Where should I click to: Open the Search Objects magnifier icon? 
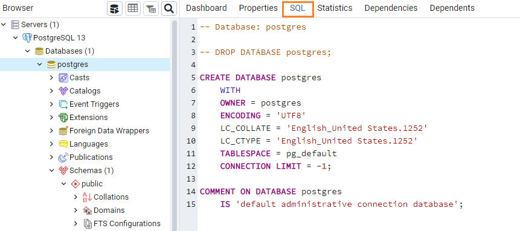(x=169, y=8)
